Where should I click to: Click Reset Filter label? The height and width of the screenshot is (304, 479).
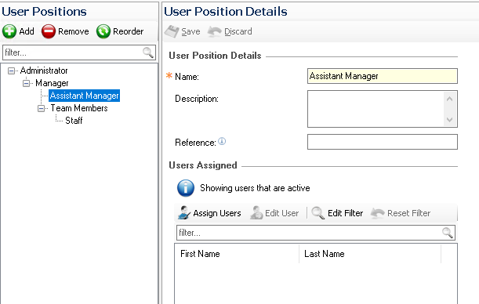pyautogui.click(x=409, y=213)
